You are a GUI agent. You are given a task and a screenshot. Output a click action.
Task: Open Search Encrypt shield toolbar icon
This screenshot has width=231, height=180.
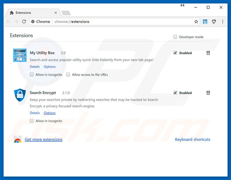[214, 22]
